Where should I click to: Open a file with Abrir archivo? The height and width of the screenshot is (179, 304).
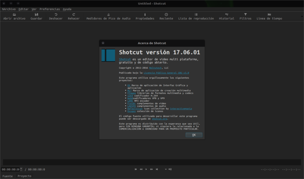pyautogui.click(x=14, y=17)
